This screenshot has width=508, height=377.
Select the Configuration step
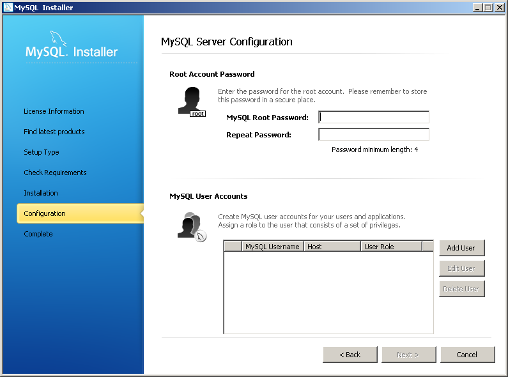(x=80, y=213)
